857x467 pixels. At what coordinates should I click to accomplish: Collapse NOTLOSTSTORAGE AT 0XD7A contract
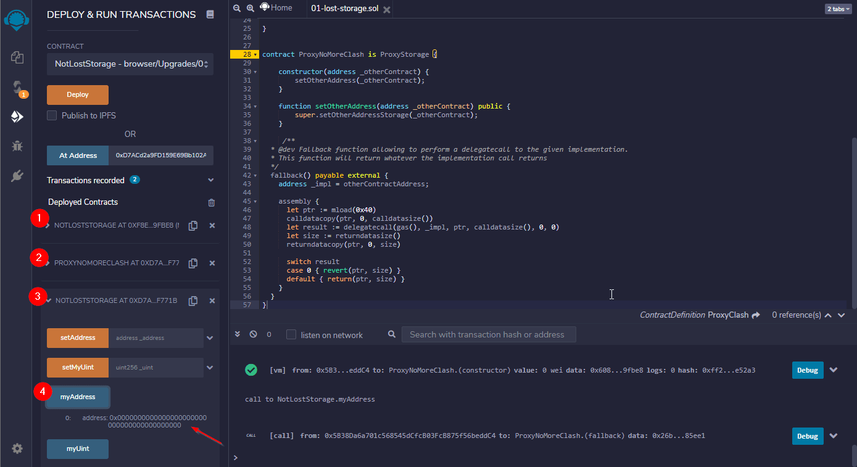(x=49, y=301)
